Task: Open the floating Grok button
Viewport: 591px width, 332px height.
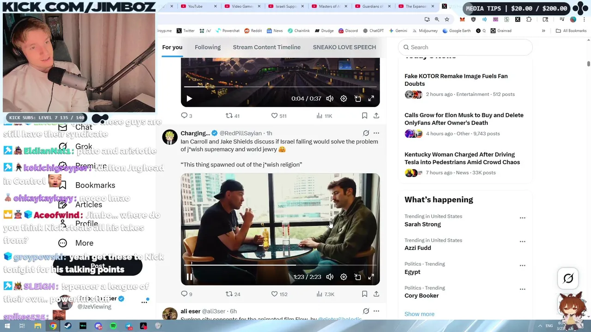Action: tap(568, 279)
